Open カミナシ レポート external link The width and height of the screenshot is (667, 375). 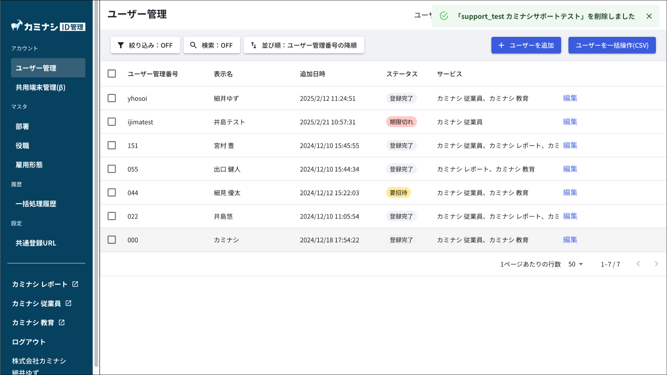[x=45, y=284]
